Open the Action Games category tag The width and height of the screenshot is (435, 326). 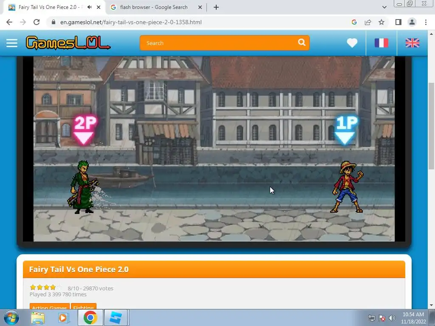coord(50,306)
